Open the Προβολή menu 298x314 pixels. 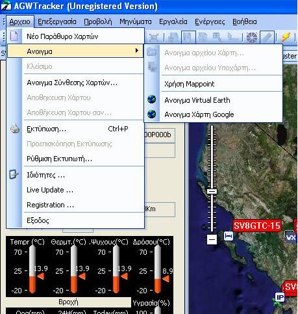pos(98,21)
